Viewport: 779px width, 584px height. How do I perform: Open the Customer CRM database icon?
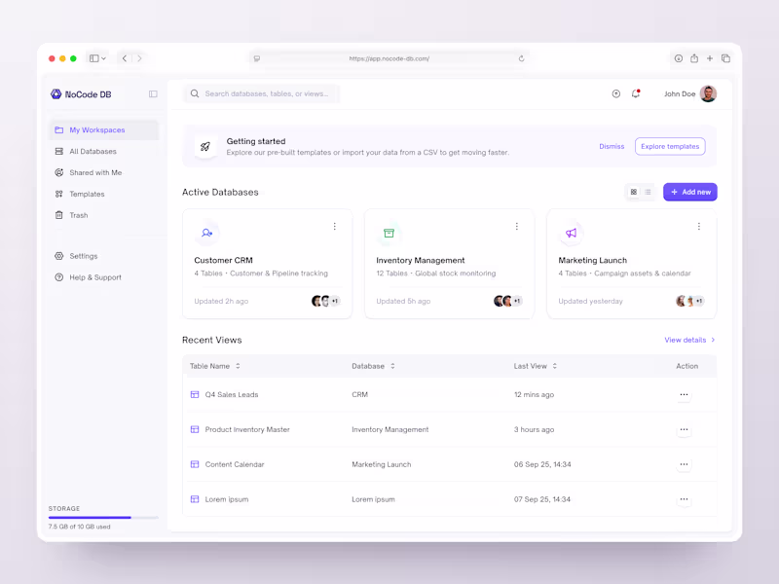click(x=207, y=233)
